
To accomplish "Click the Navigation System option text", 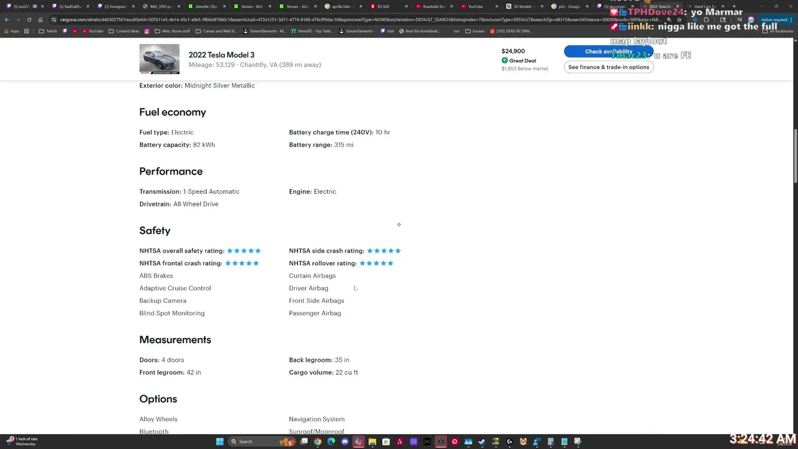I will (317, 419).
